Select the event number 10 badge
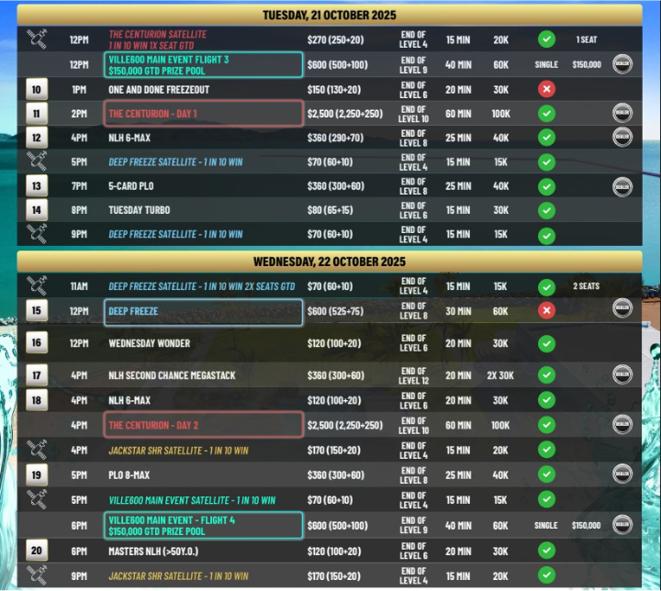 coord(37,90)
